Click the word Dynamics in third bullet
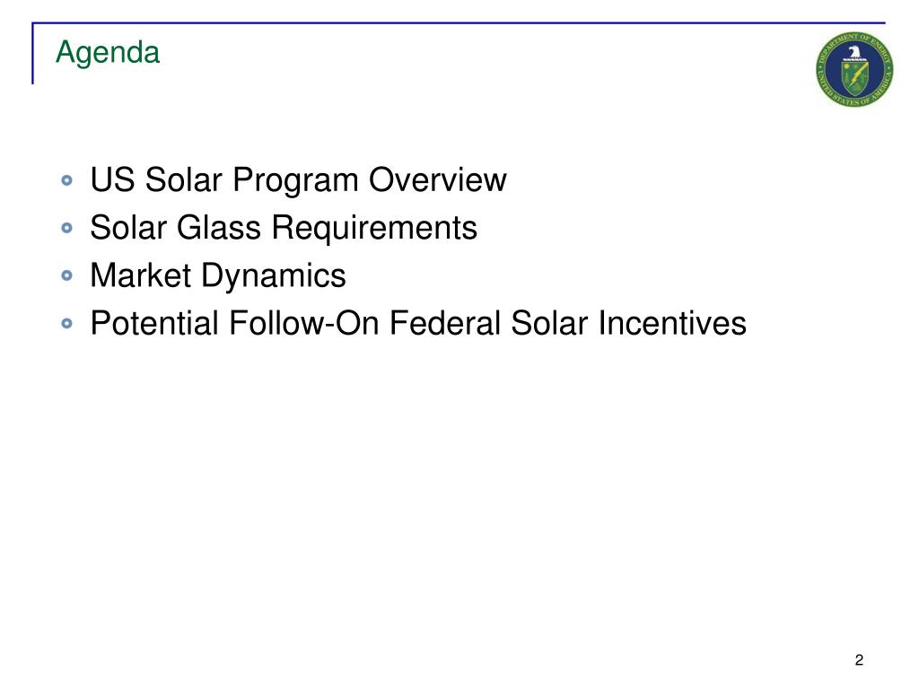 tap(274, 277)
